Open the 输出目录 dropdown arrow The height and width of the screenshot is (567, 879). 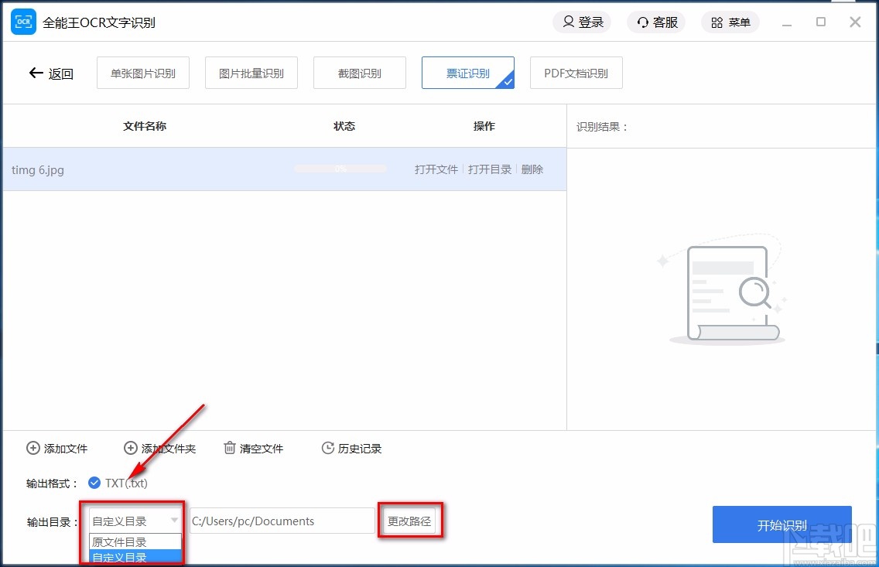point(174,521)
